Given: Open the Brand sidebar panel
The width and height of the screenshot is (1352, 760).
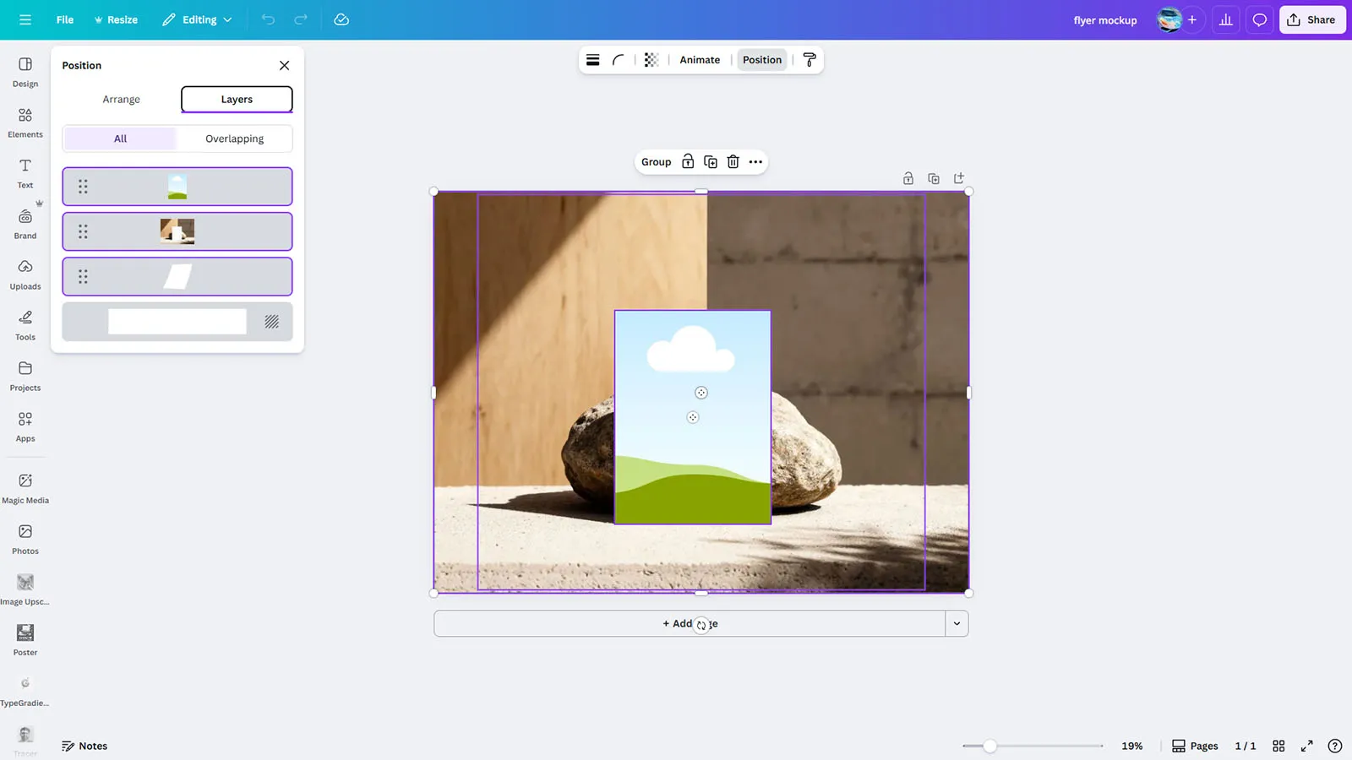Looking at the screenshot, I should (25, 224).
